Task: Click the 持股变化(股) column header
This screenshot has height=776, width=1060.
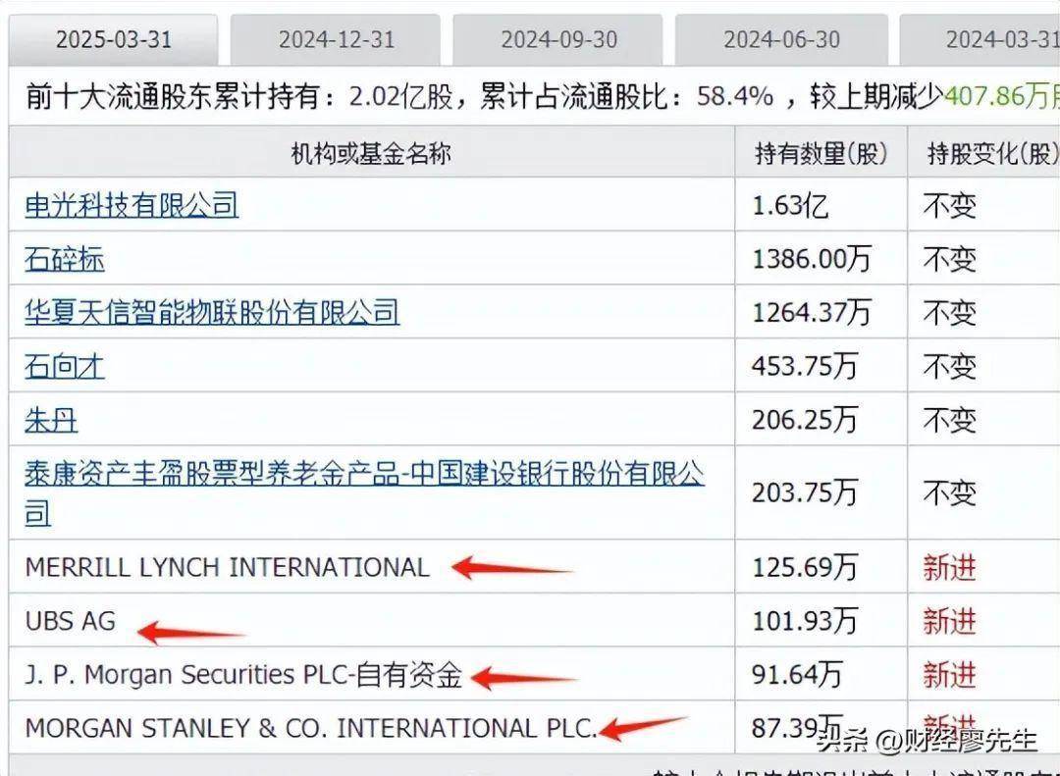Action: click(993, 153)
